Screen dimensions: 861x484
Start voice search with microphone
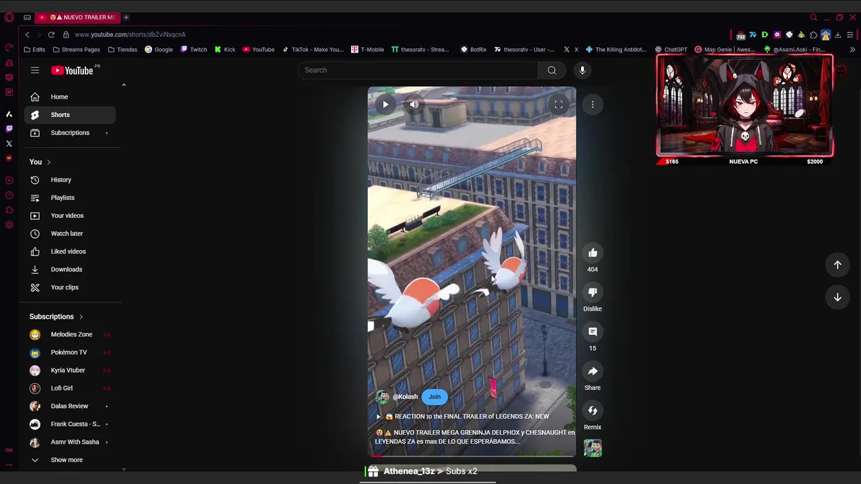(x=583, y=70)
